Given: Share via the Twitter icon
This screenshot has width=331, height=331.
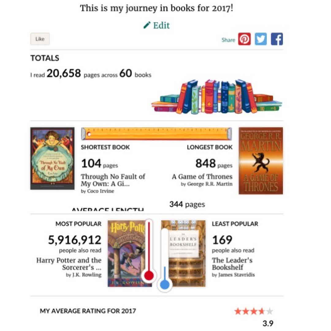Looking at the screenshot, I should (x=261, y=39).
